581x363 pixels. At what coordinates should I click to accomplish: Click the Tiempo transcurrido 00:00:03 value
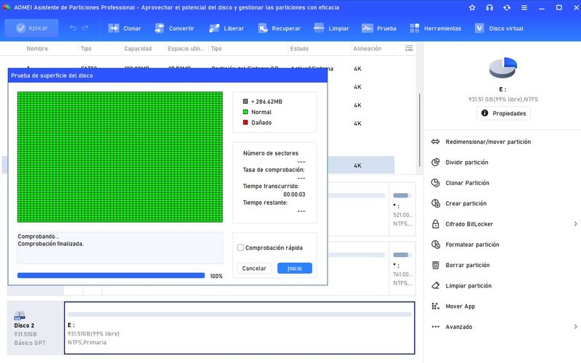click(294, 195)
